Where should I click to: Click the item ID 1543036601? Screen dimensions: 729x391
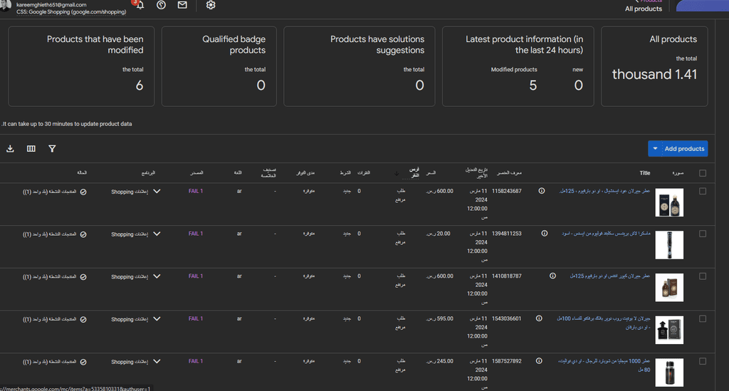click(507, 318)
